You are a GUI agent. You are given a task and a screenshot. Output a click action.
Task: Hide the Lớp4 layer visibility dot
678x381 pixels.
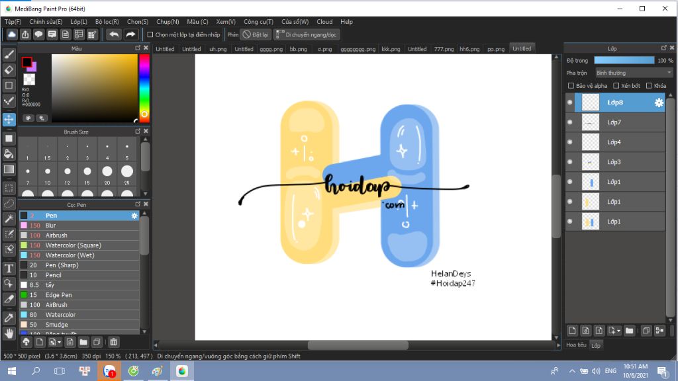click(570, 142)
